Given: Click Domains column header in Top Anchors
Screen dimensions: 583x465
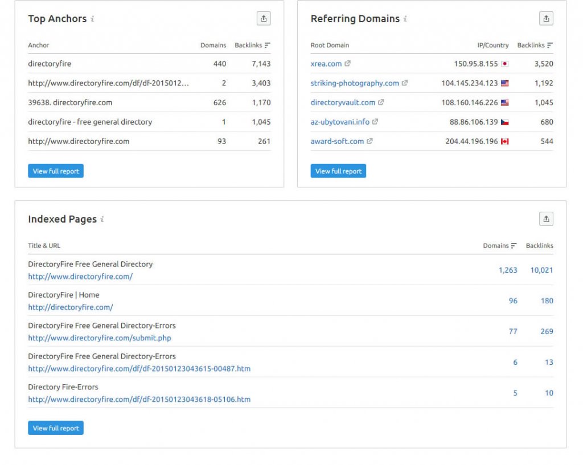Looking at the screenshot, I should pos(213,45).
